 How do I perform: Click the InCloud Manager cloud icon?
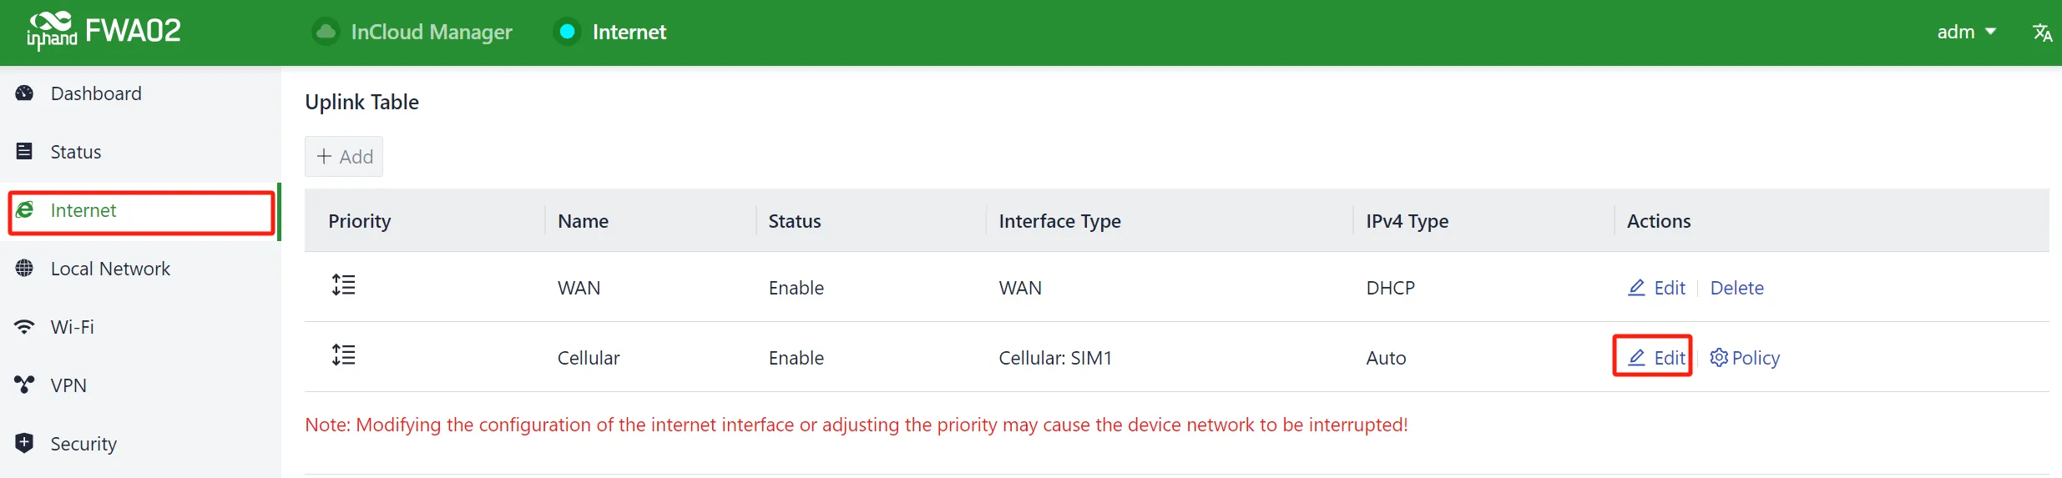coord(326,32)
